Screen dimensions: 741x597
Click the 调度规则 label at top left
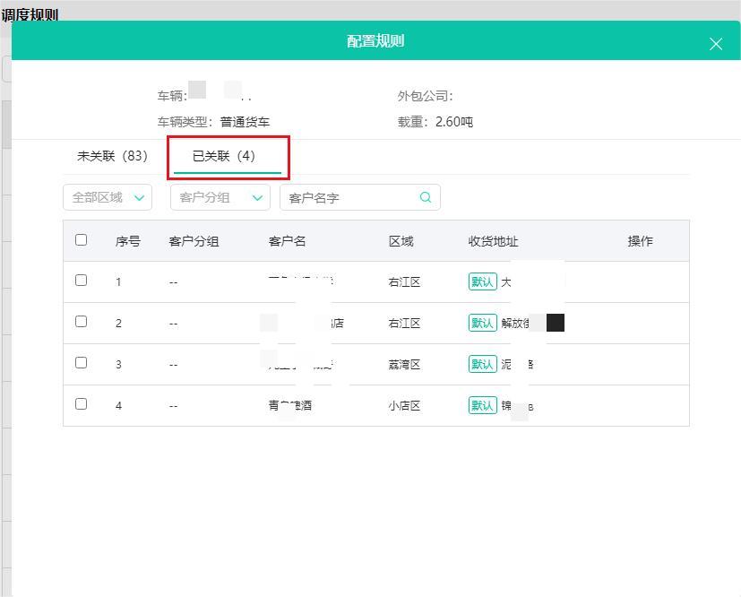point(29,15)
